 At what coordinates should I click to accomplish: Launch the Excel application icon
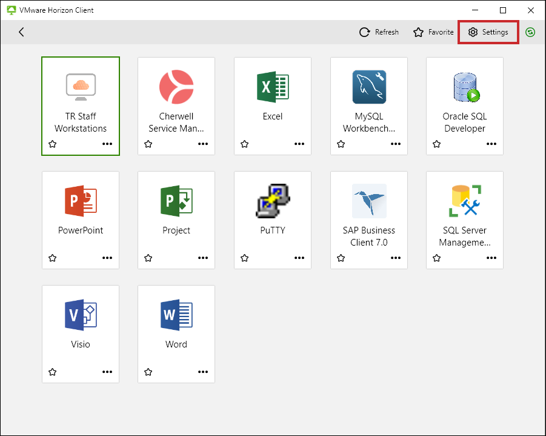coord(273,87)
